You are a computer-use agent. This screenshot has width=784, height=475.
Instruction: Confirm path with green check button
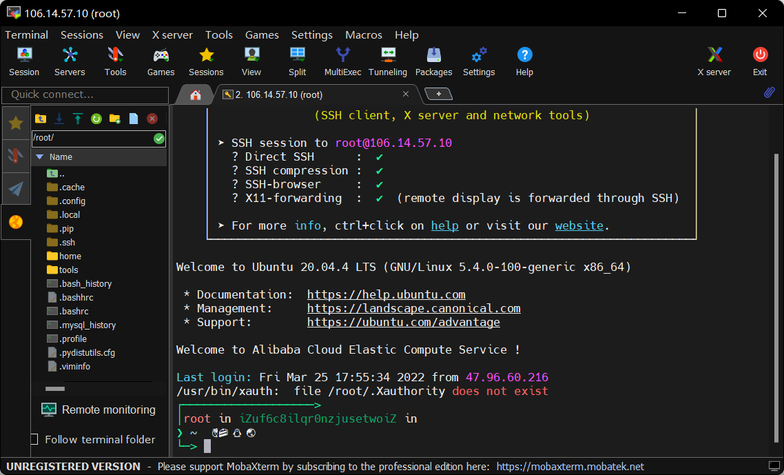159,139
